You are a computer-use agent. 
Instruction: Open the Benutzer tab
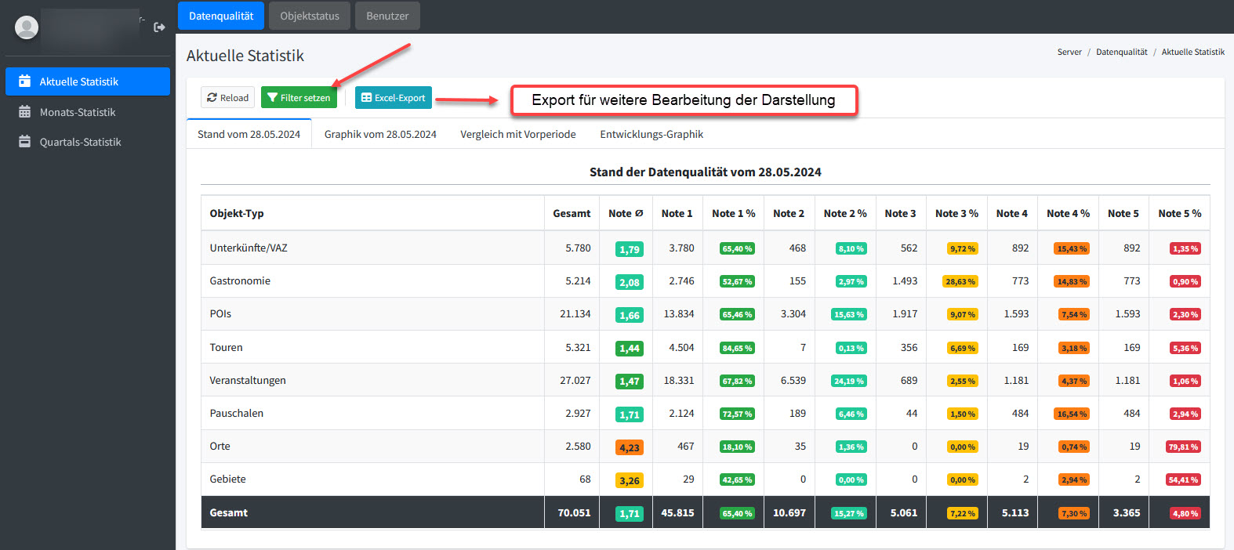coord(387,16)
